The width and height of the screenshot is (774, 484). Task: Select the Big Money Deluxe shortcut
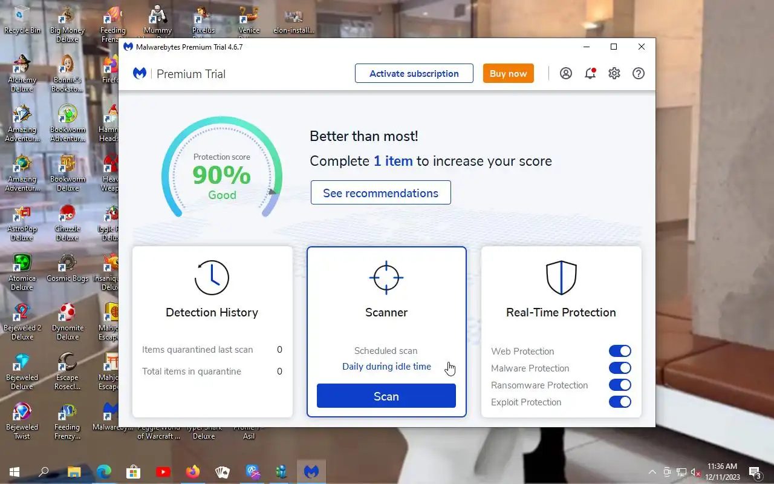pyautogui.click(x=67, y=25)
